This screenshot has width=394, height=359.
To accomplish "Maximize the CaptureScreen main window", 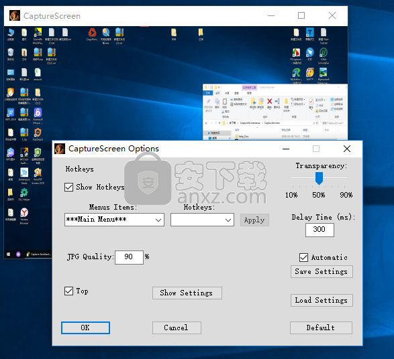I will tap(301, 15).
